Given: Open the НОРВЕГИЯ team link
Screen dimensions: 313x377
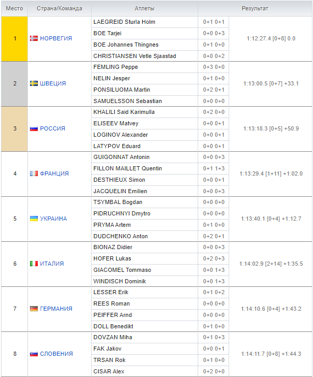Looking at the screenshot, I should [x=56, y=38].
